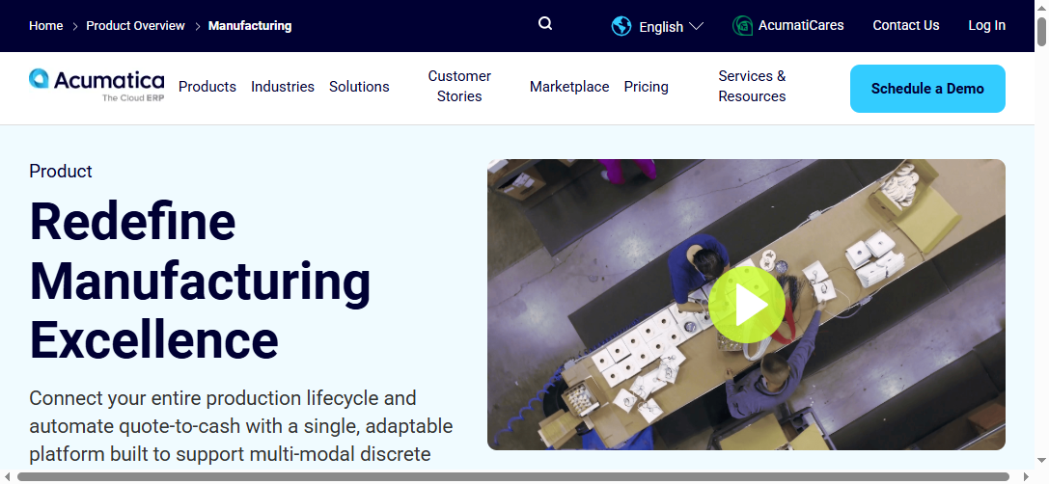This screenshot has width=1049, height=484.
Task: Open Product Overview breadcrumb
Action: tap(135, 25)
